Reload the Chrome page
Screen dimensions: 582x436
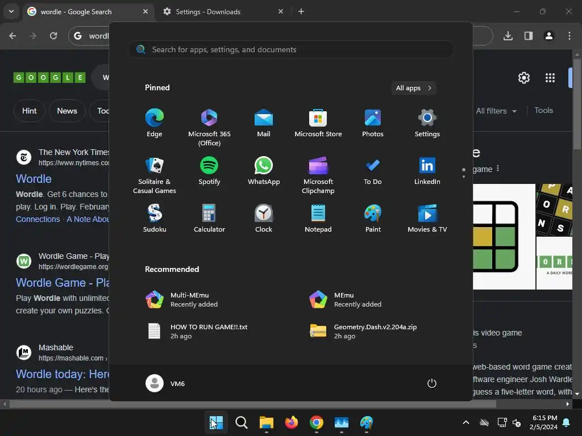[53, 36]
